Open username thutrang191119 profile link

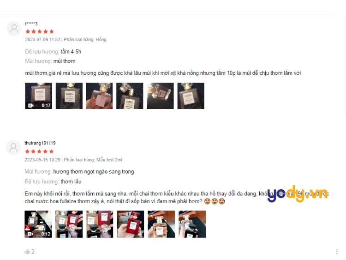40,143
